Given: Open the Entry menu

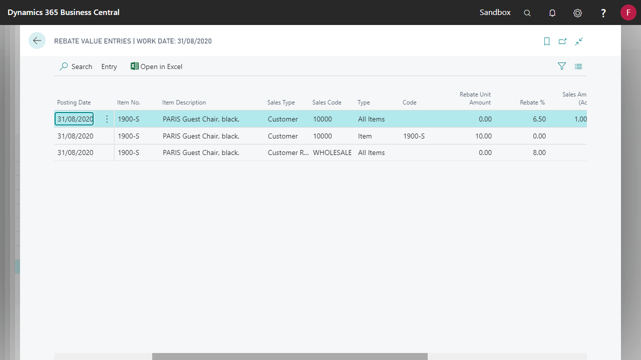Looking at the screenshot, I should tap(109, 66).
